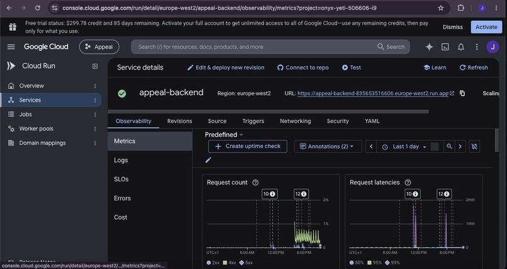Toggle the 4xx series legend
Screen dimensions: 507x269
[x=230, y=263]
